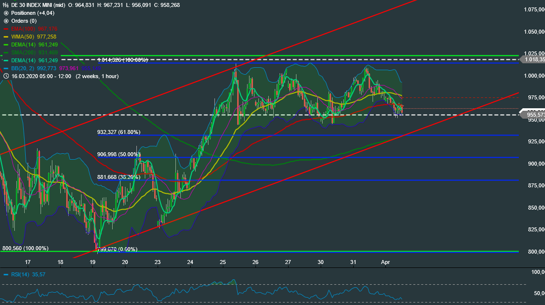The image size is (545, 305).
Task: Click date 17 on the time axis
Action: [28, 262]
